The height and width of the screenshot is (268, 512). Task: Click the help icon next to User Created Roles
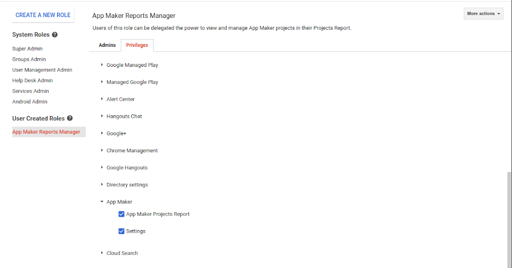tap(70, 118)
